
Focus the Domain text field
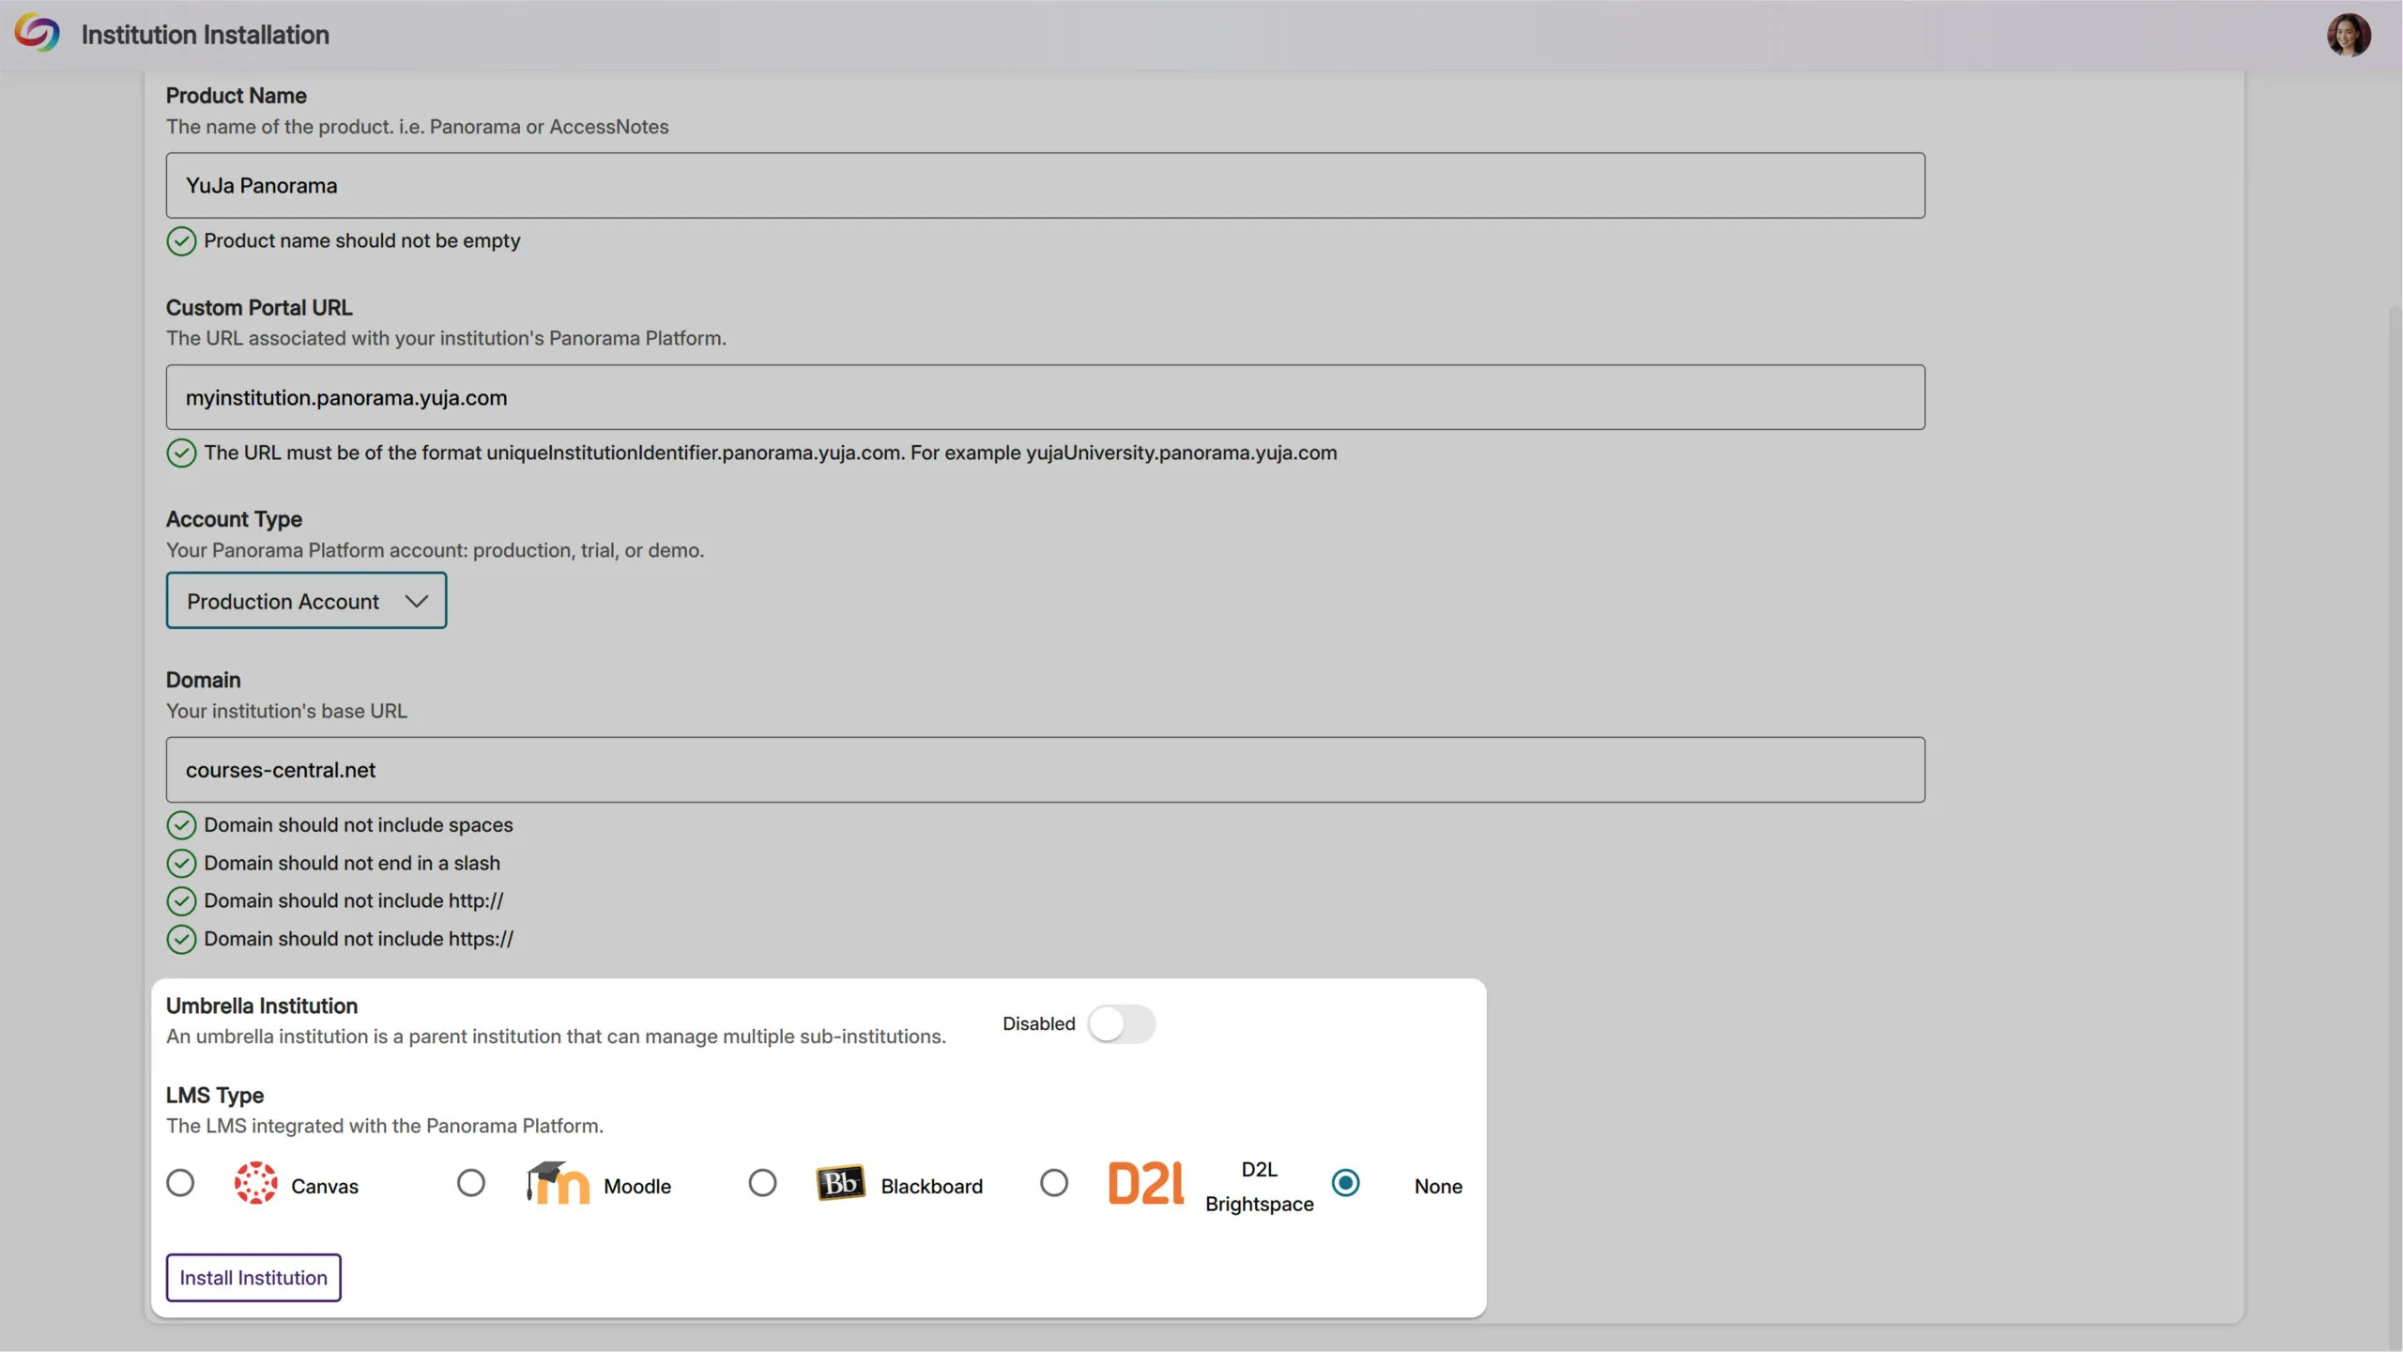pos(1045,770)
